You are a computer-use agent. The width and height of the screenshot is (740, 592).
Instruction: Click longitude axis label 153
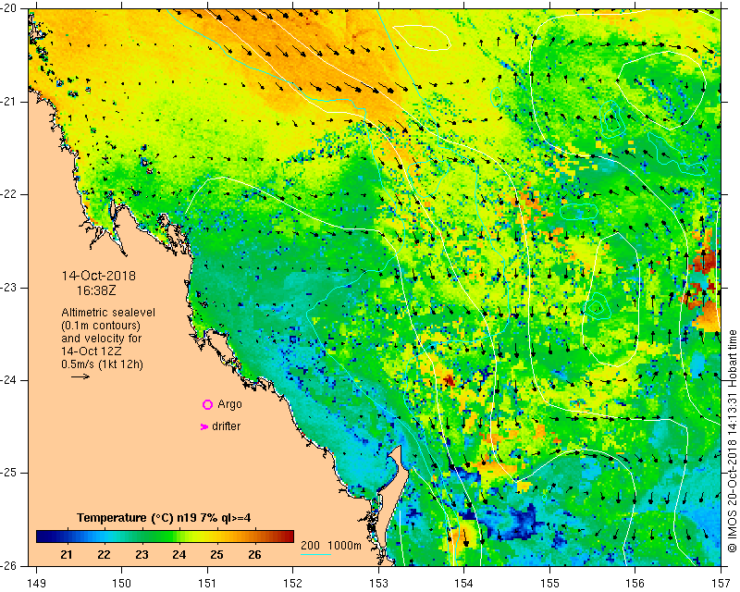378,583
